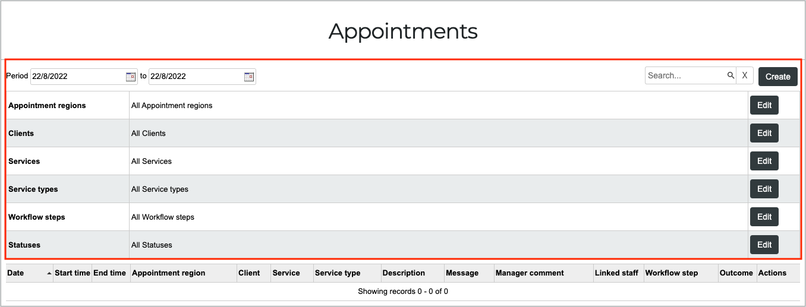Edit the Services filter
The height and width of the screenshot is (307, 806).
(x=764, y=161)
